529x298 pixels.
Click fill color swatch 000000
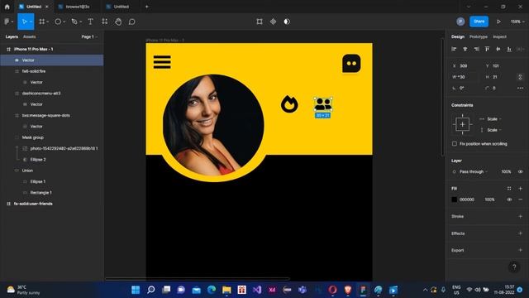click(455, 199)
